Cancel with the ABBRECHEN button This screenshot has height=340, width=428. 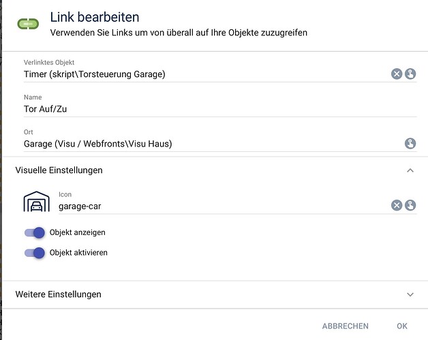[346, 326]
